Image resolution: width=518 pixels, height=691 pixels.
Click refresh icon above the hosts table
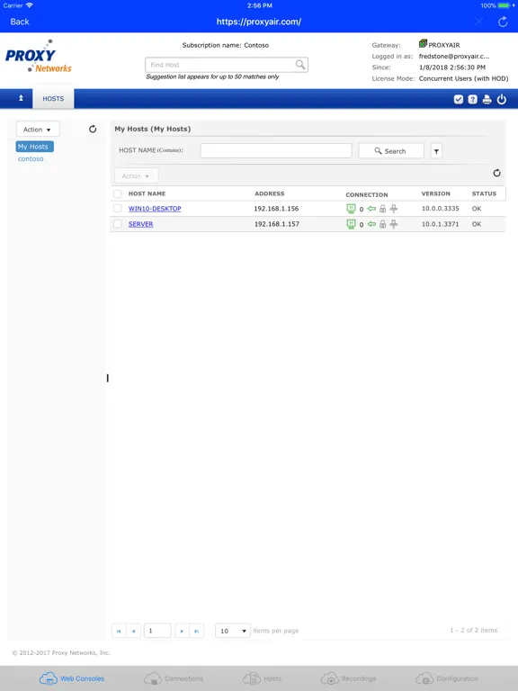point(496,173)
